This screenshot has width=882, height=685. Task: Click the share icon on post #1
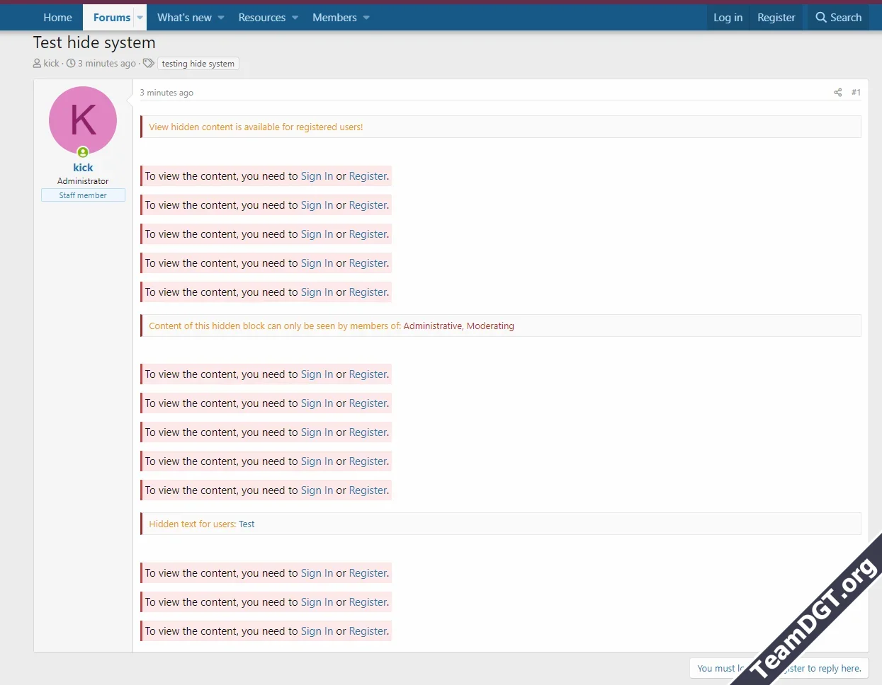point(837,92)
